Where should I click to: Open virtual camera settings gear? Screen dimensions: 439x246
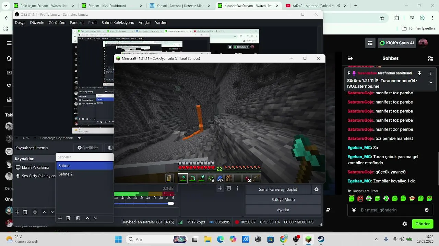pos(316,189)
